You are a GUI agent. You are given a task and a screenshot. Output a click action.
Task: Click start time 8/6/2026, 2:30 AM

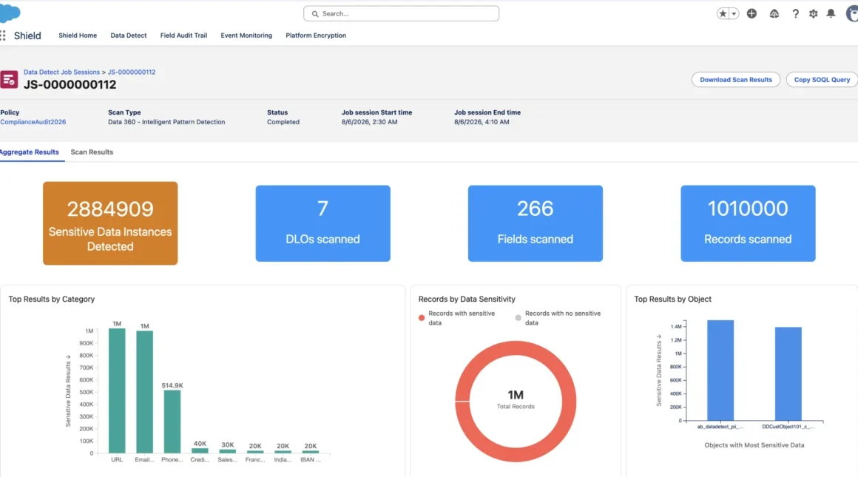click(x=369, y=122)
